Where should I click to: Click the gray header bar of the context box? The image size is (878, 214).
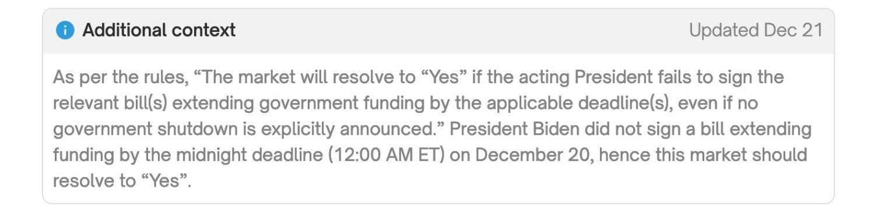pyautogui.click(x=438, y=31)
